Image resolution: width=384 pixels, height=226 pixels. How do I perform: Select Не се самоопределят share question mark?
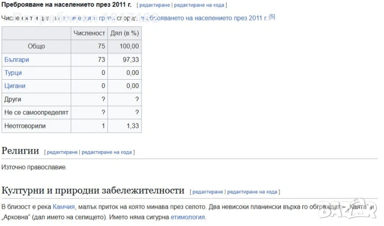[x=125, y=113]
